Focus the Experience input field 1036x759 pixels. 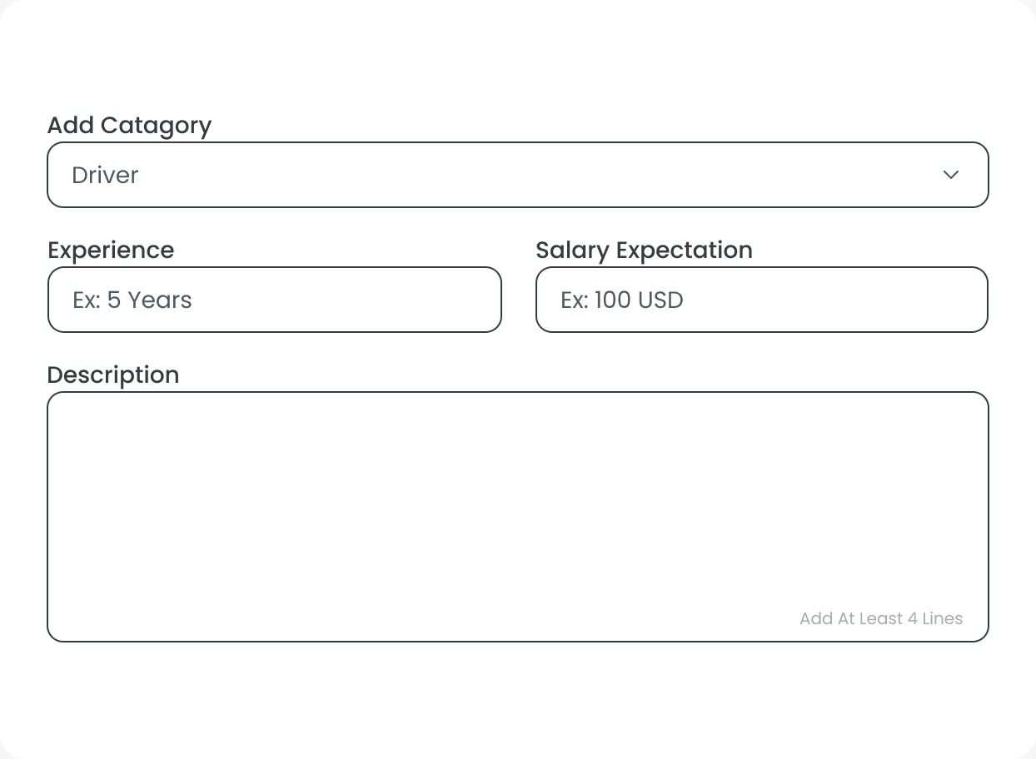[x=275, y=300]
